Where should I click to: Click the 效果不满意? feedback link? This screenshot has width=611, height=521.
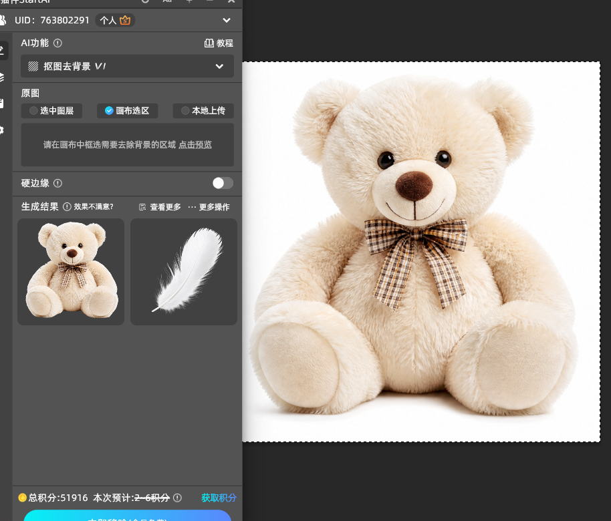pos(94,207)
